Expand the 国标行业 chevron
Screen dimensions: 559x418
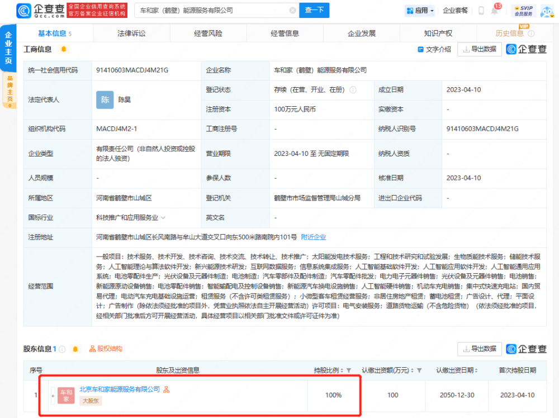click(x=163, y=217)
